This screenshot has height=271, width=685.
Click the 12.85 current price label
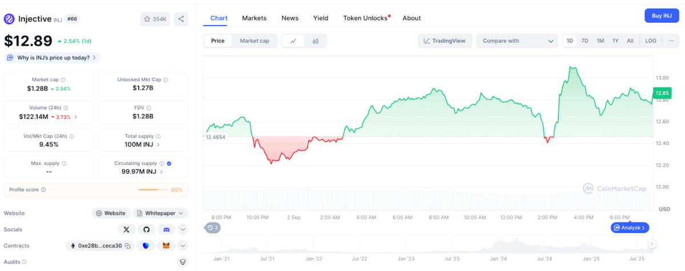pyautogui.click(x=662, y=93)
